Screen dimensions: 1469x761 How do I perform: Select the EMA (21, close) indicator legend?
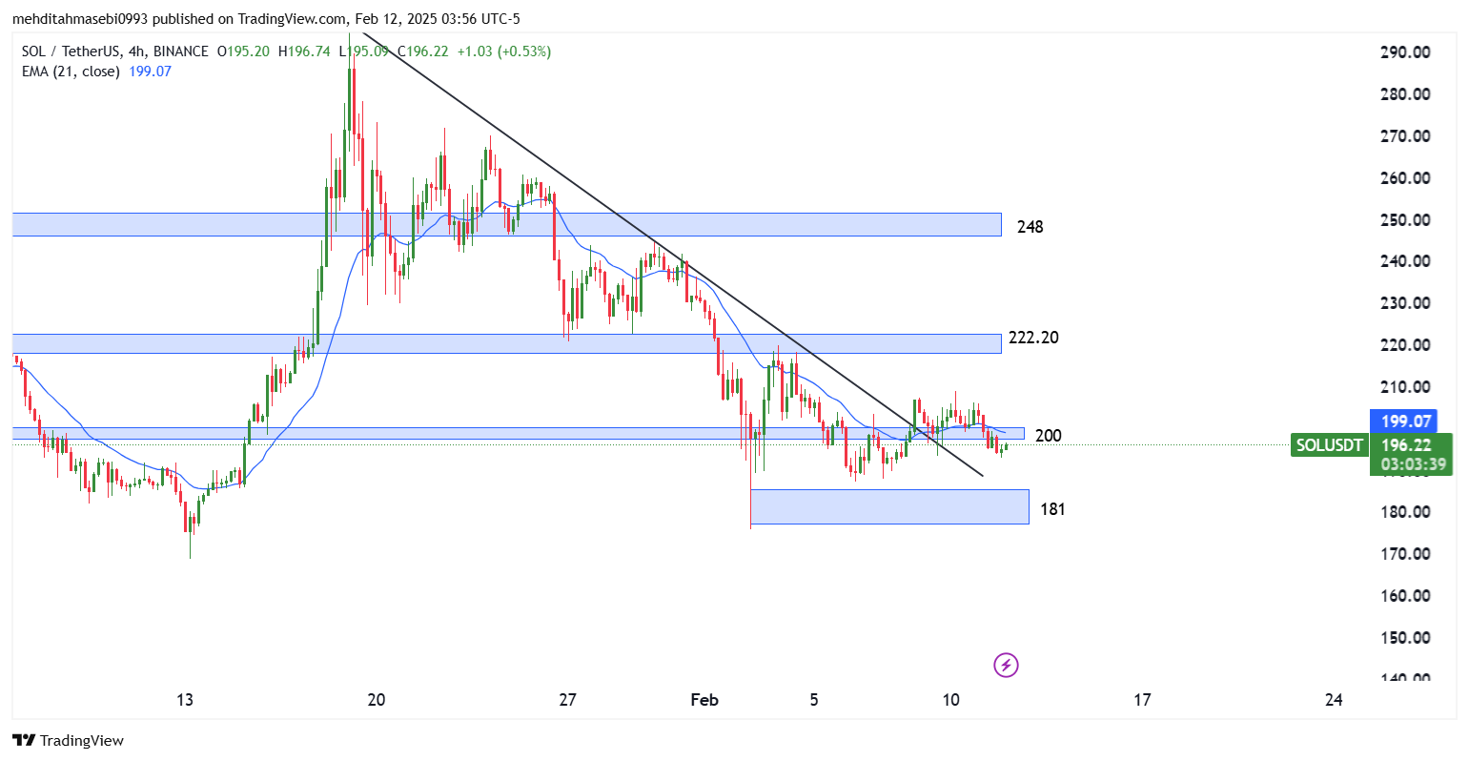(x=71, y=71)
